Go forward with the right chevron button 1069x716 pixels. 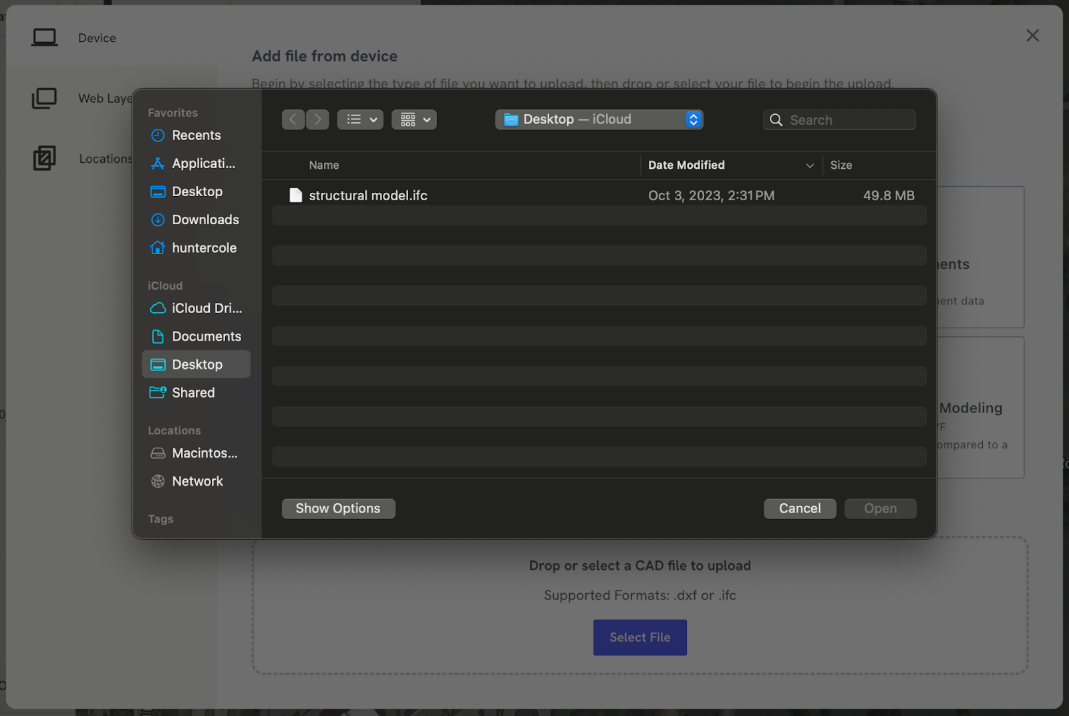click(x=317, y=119)
